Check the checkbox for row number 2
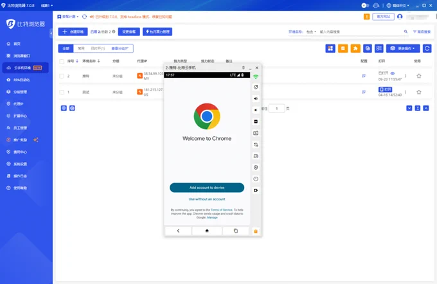Screen dimensions: 437x284 pyautogui.click(x=62, y=76)
